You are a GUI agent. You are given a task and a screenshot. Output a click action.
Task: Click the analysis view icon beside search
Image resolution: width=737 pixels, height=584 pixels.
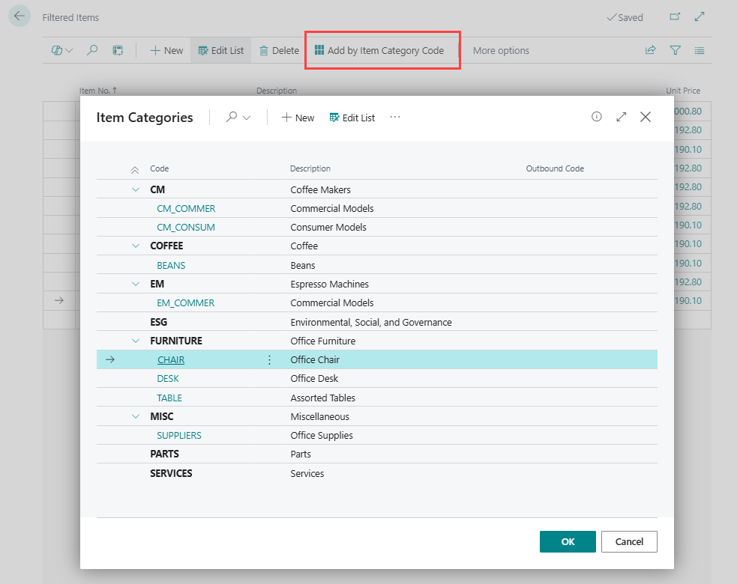[x=118, y=50]
